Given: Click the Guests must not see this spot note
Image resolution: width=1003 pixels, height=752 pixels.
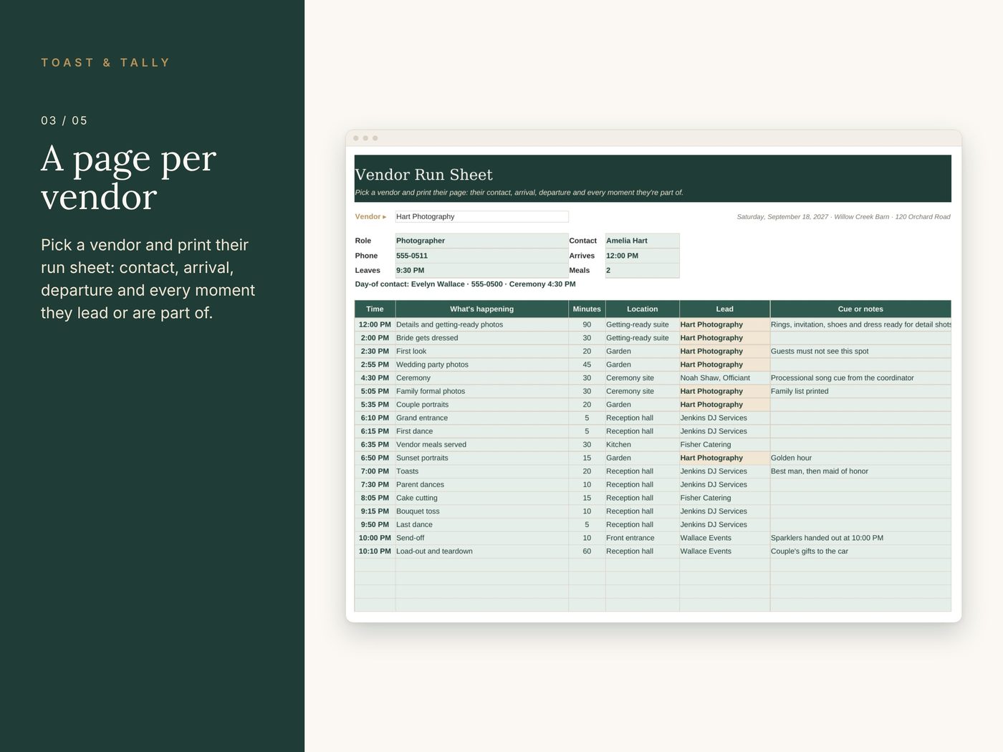Looking at the screenshot, I should click(860, 351).
